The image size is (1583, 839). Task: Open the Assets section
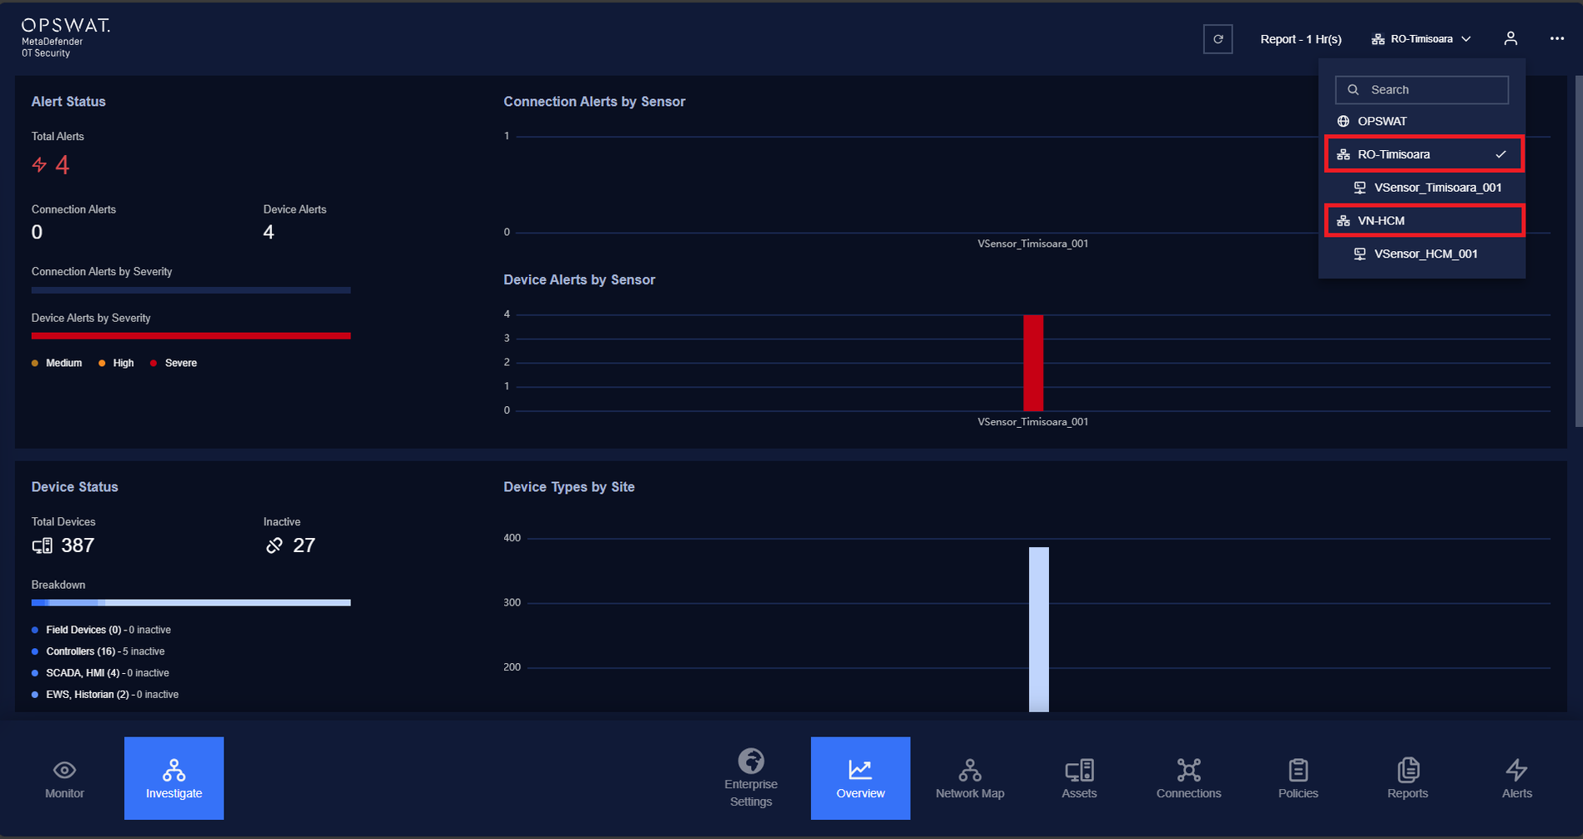(1079, 779)
